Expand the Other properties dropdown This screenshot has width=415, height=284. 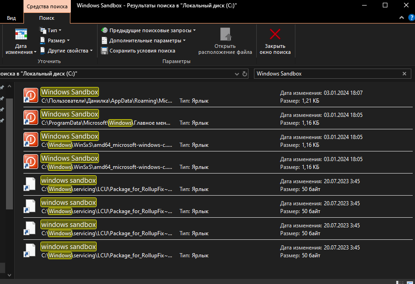(91, 51)
